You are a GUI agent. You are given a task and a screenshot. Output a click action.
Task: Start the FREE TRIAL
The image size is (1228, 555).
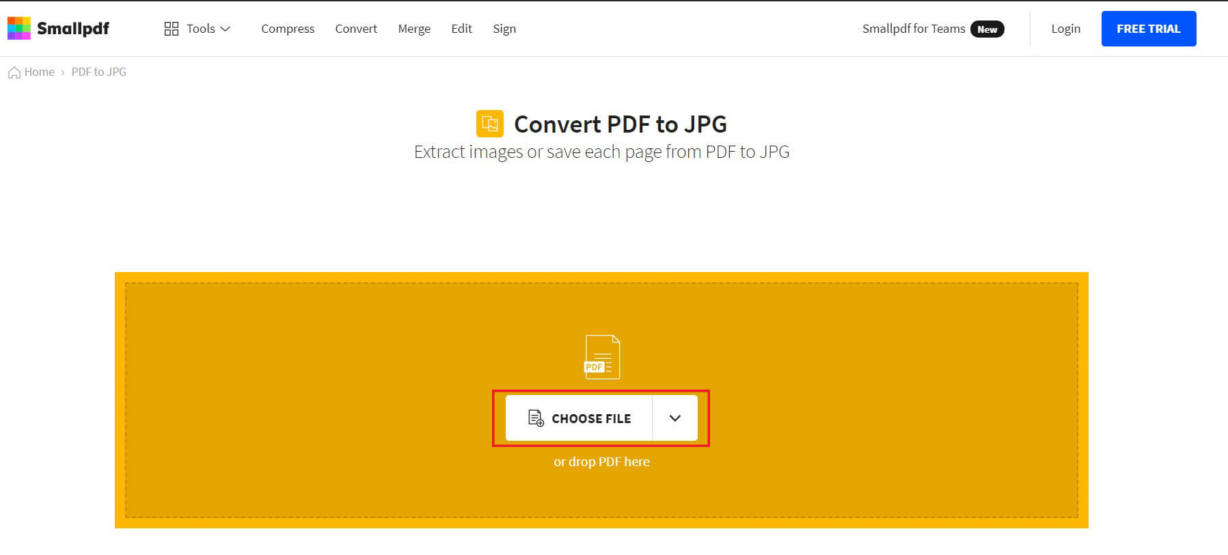[1149, 29]
